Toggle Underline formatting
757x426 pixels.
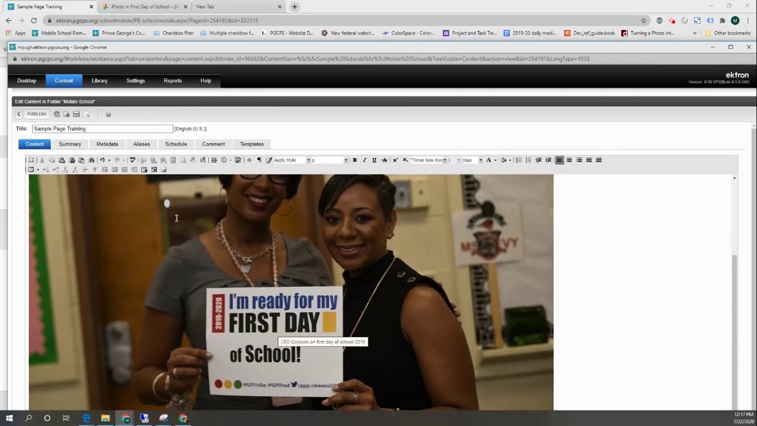[374, 160]
